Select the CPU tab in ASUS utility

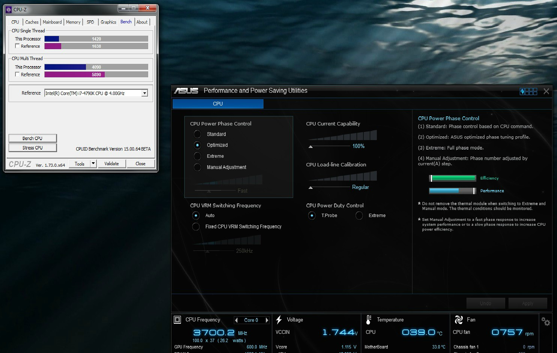click(x=218, y=104)
